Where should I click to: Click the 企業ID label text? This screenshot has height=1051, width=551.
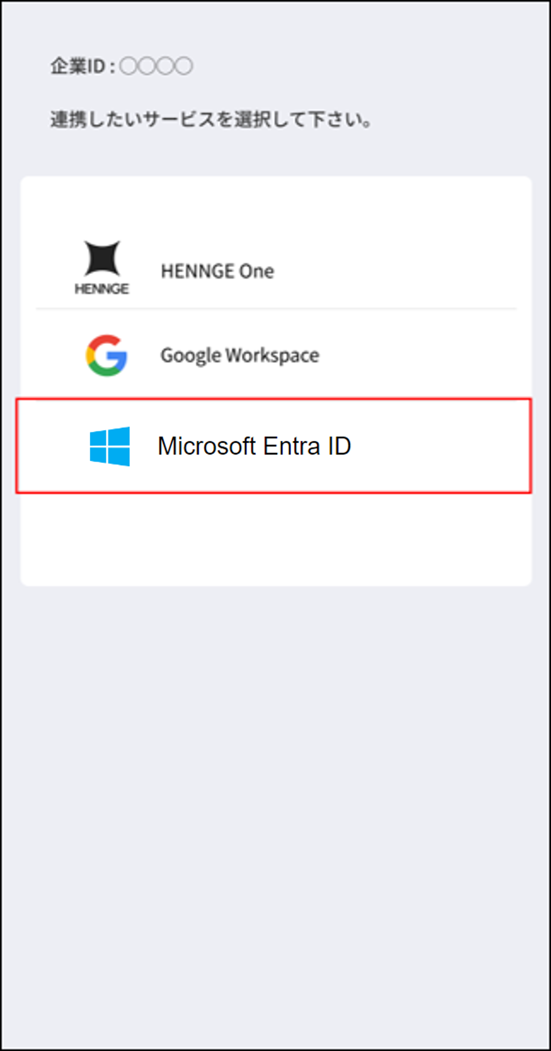coord(78,66)
